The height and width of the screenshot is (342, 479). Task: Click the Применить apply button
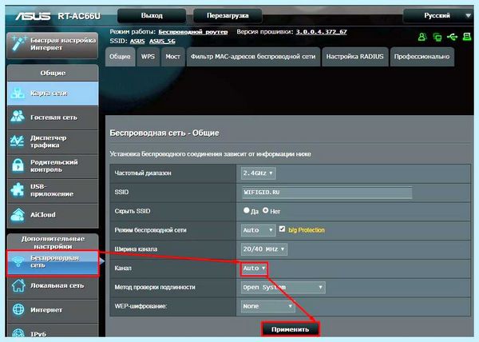pos(291,329)
